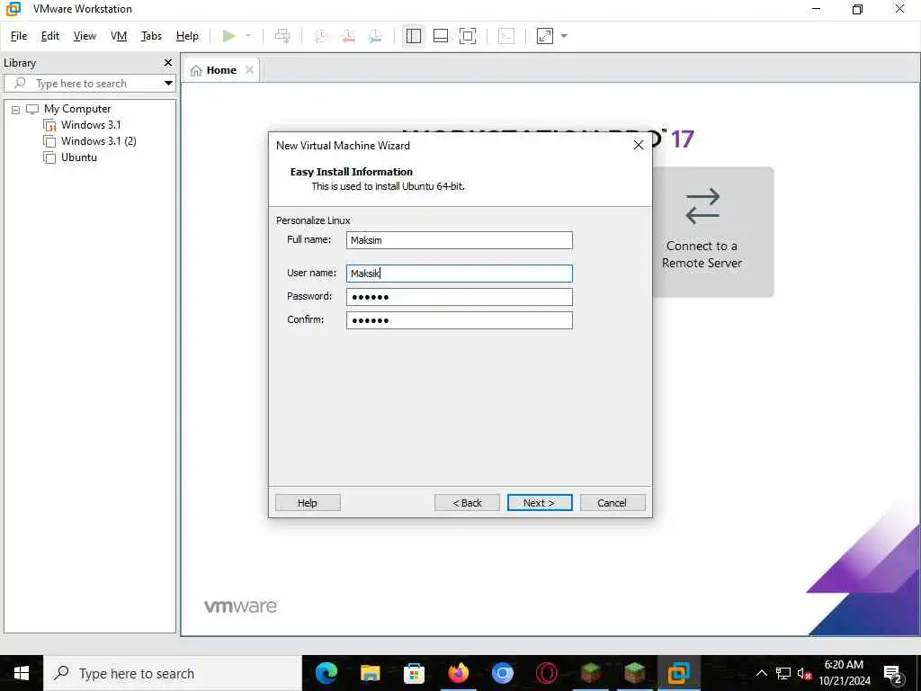Open the power options dropdown arrow
This screenshot has width=921, height=691.
point(248,36)
